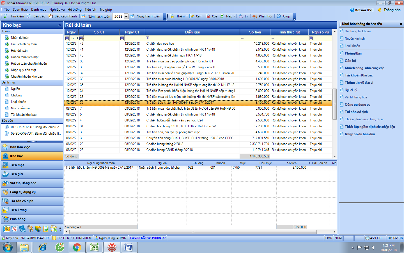The width and height of the screenshot is (404, 253).
Task: Expand the Nạp button dropdown arrow
Action: [235, 16]
